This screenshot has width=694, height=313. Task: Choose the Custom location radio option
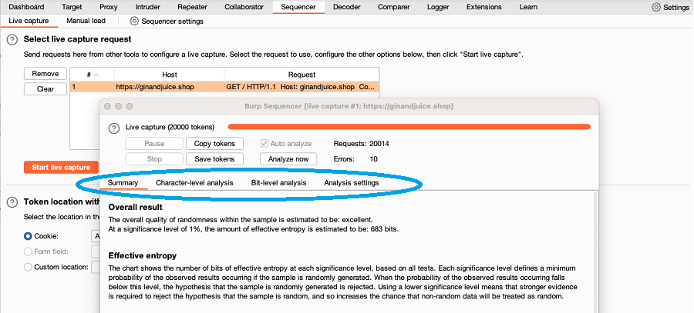[x=29, y=268]
